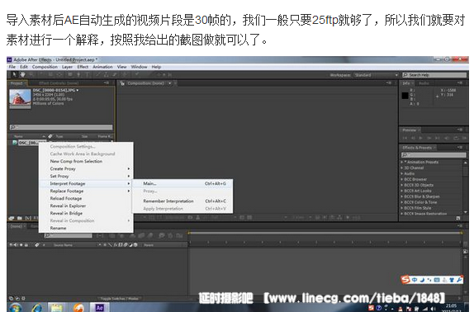Open the Composition (none) viewer dropdown
Screen dimensions: 474x312
(x=170, y=83)
